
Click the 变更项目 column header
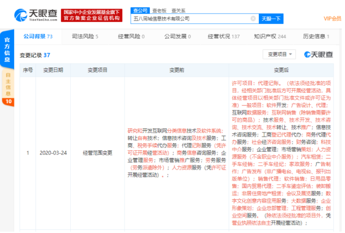tap(98, 70)
